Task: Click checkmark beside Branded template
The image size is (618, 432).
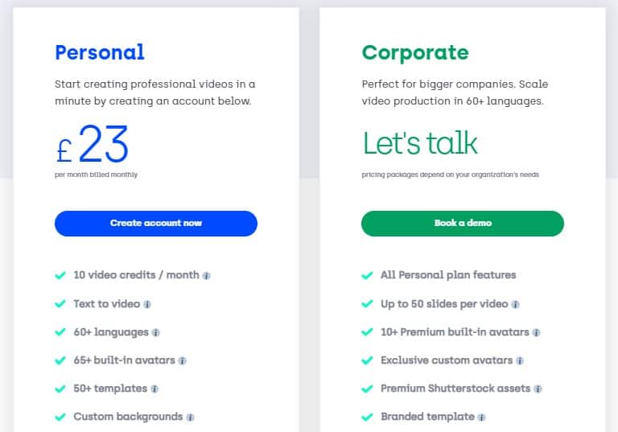Action: [x=367, y=417]
